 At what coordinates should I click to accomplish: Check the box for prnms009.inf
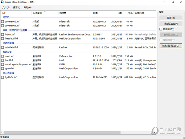coord(3,22)
